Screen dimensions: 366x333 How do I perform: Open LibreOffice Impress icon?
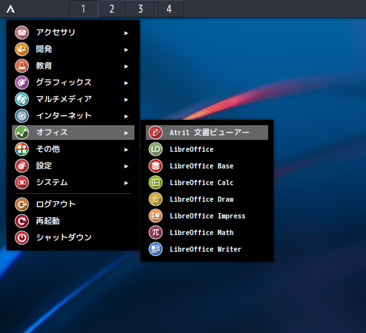coord(156,216)
